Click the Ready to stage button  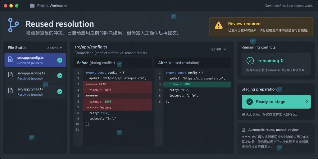pos(276,102)
